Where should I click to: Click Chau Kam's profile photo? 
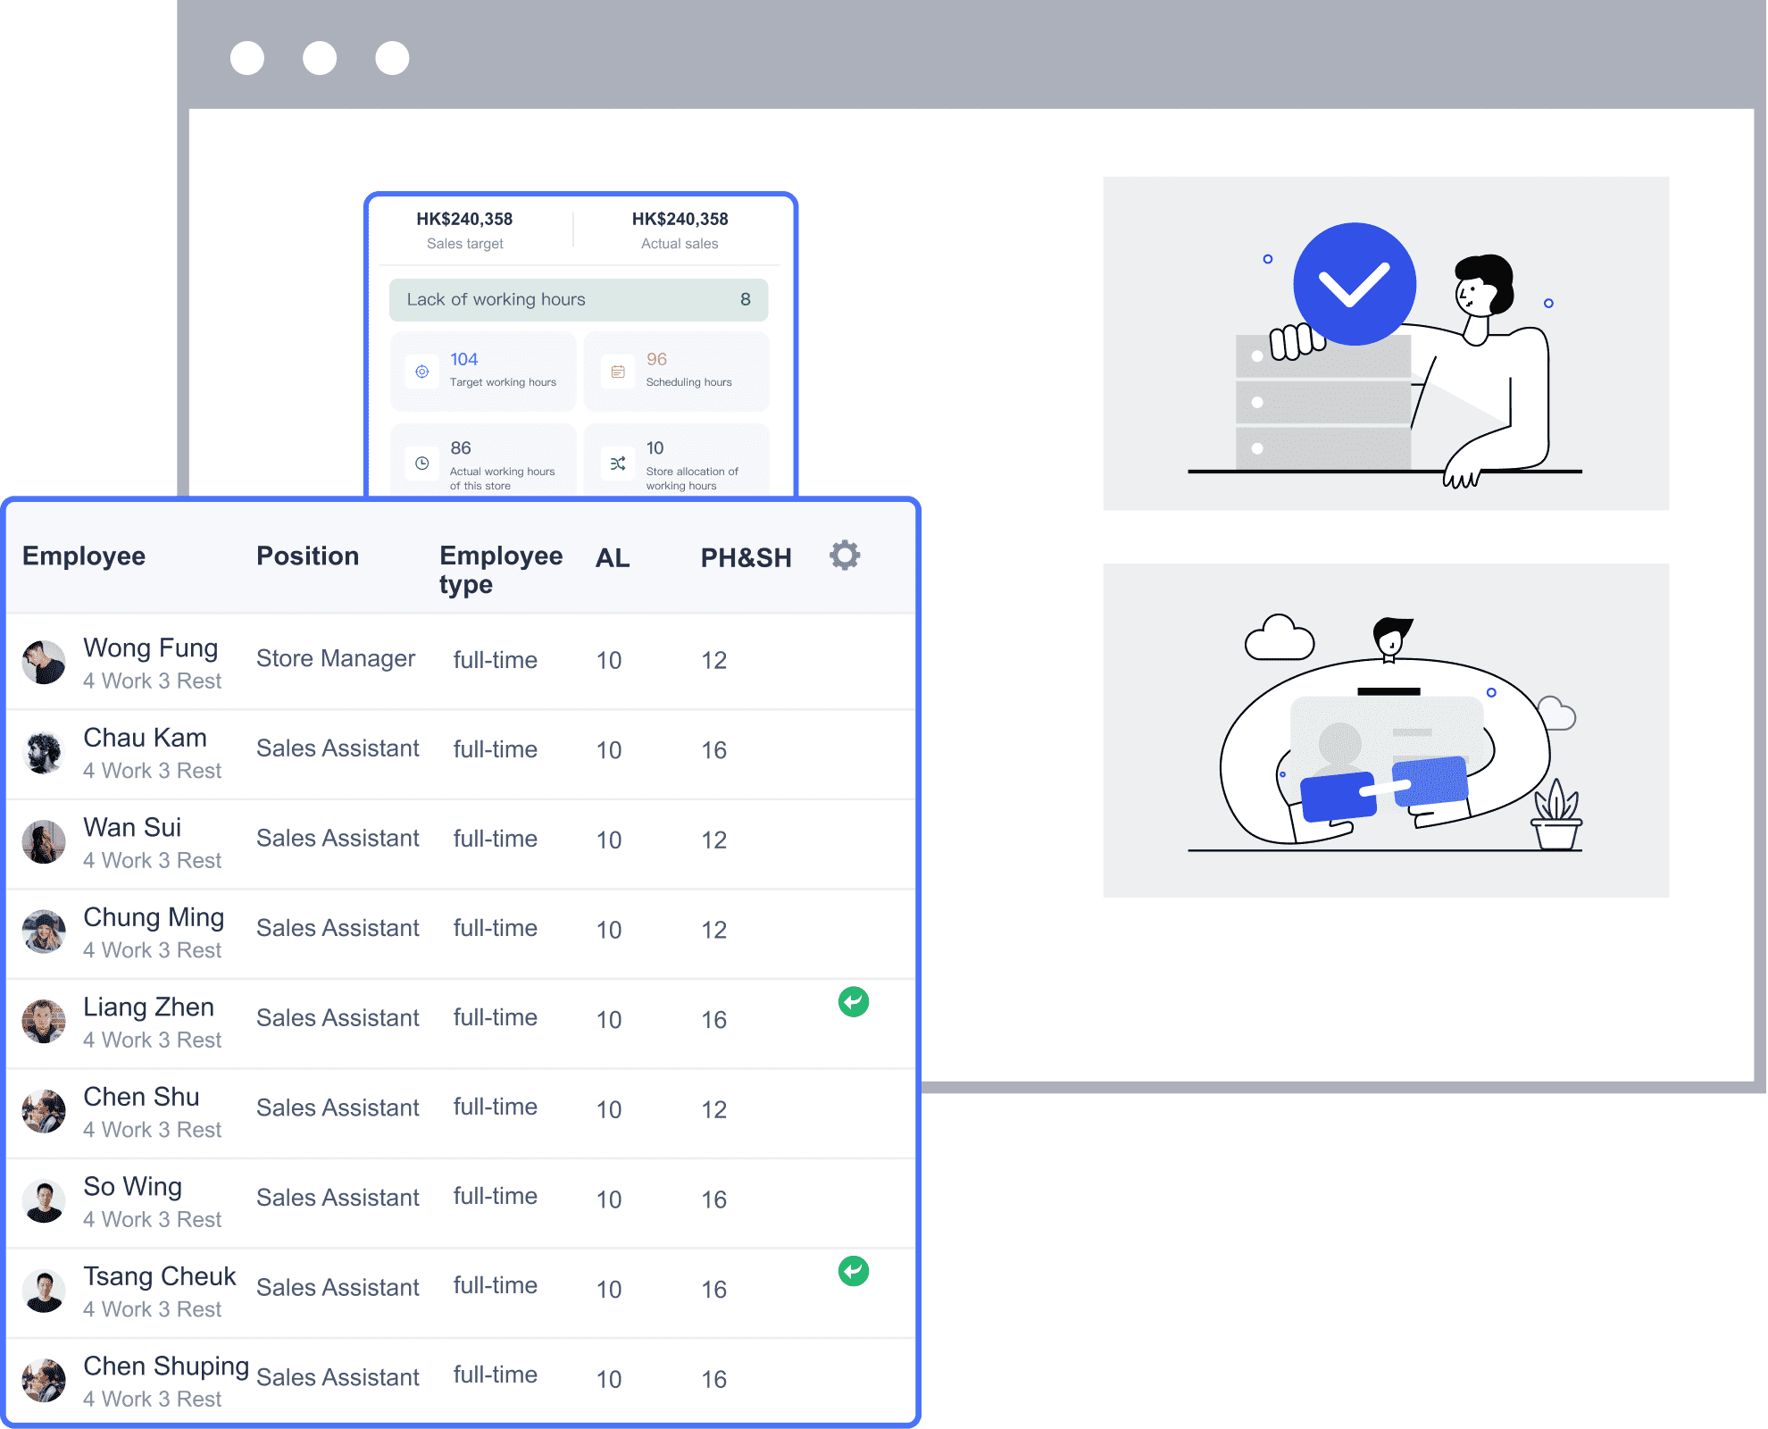pyautogui.click(x=44, y=752)
